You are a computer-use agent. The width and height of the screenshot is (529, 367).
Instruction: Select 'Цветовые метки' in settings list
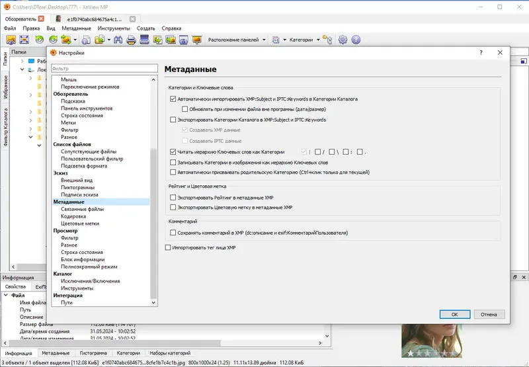80,224
